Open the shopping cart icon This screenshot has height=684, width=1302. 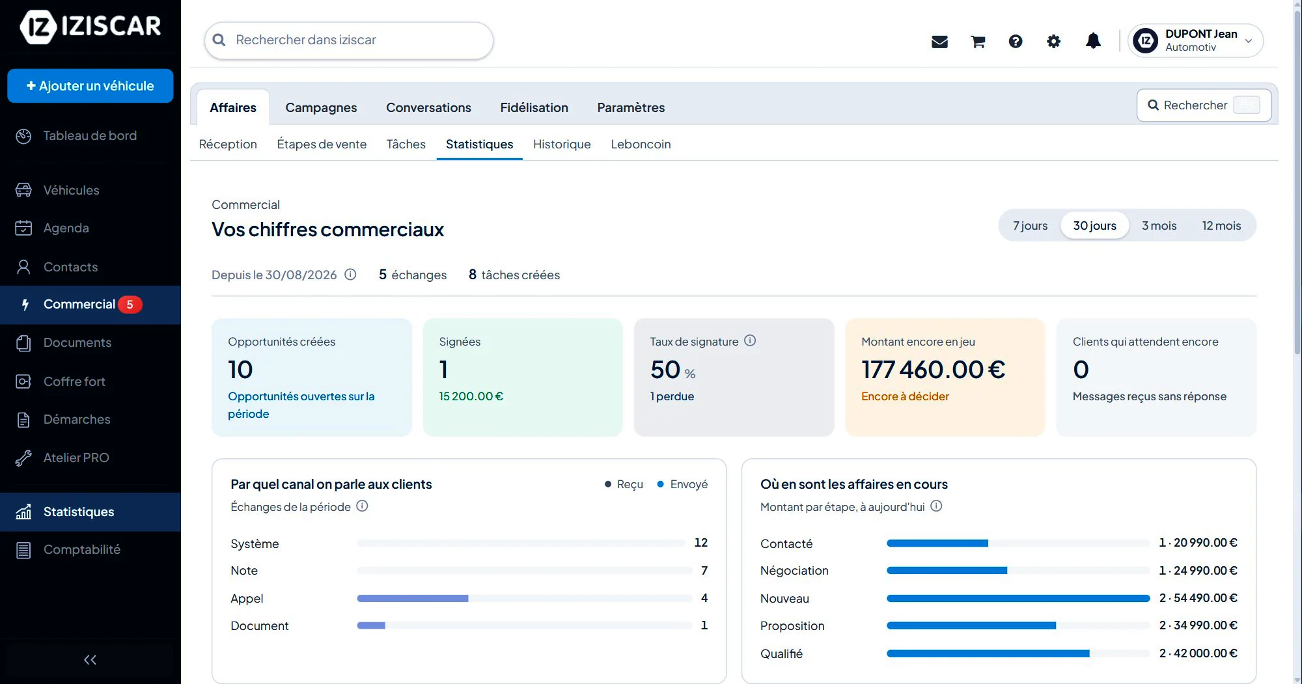click(x=978, y=42)
